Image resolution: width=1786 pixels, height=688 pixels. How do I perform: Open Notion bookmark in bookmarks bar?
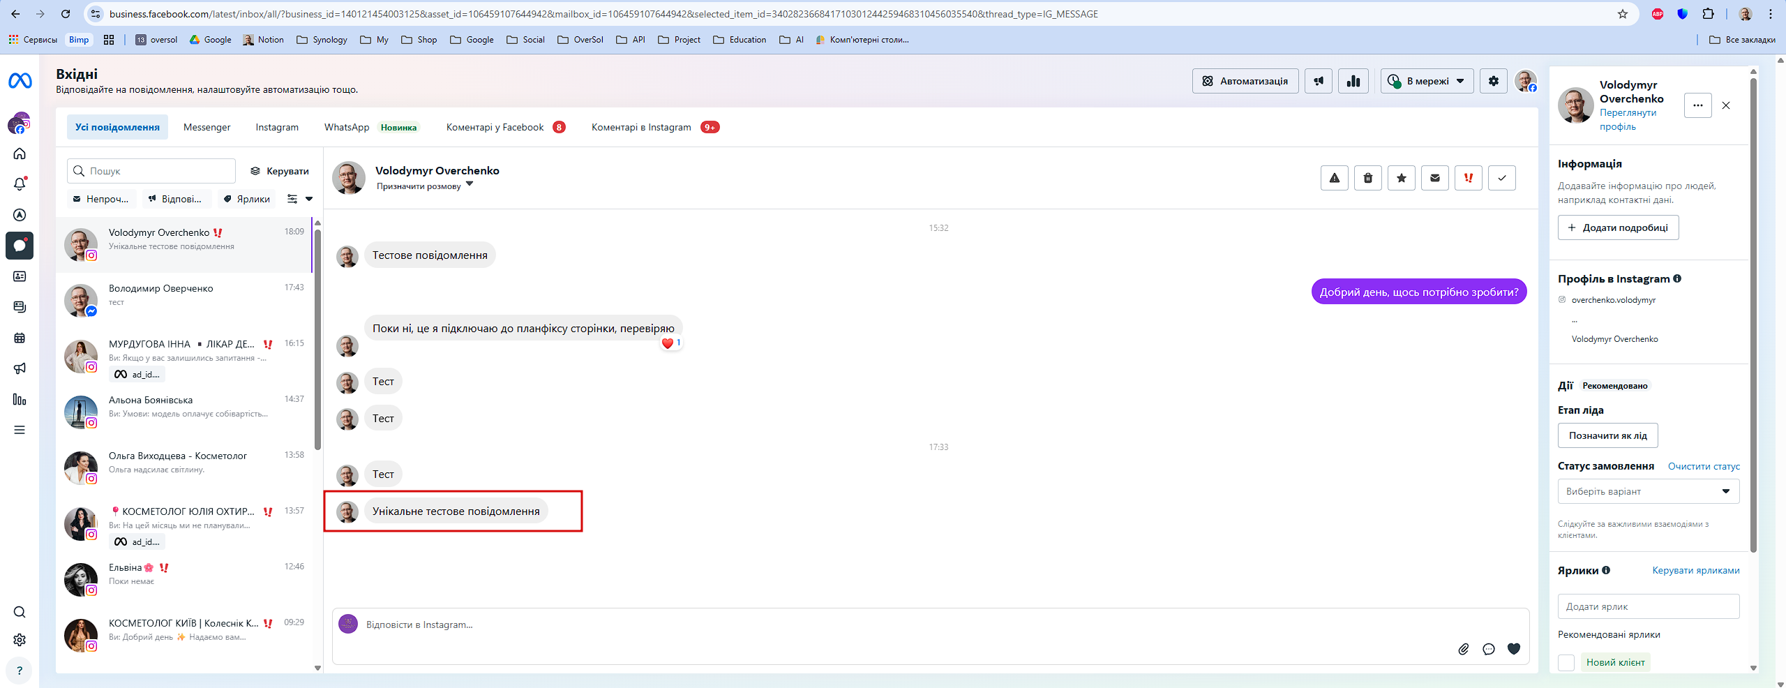click(263, 40)
